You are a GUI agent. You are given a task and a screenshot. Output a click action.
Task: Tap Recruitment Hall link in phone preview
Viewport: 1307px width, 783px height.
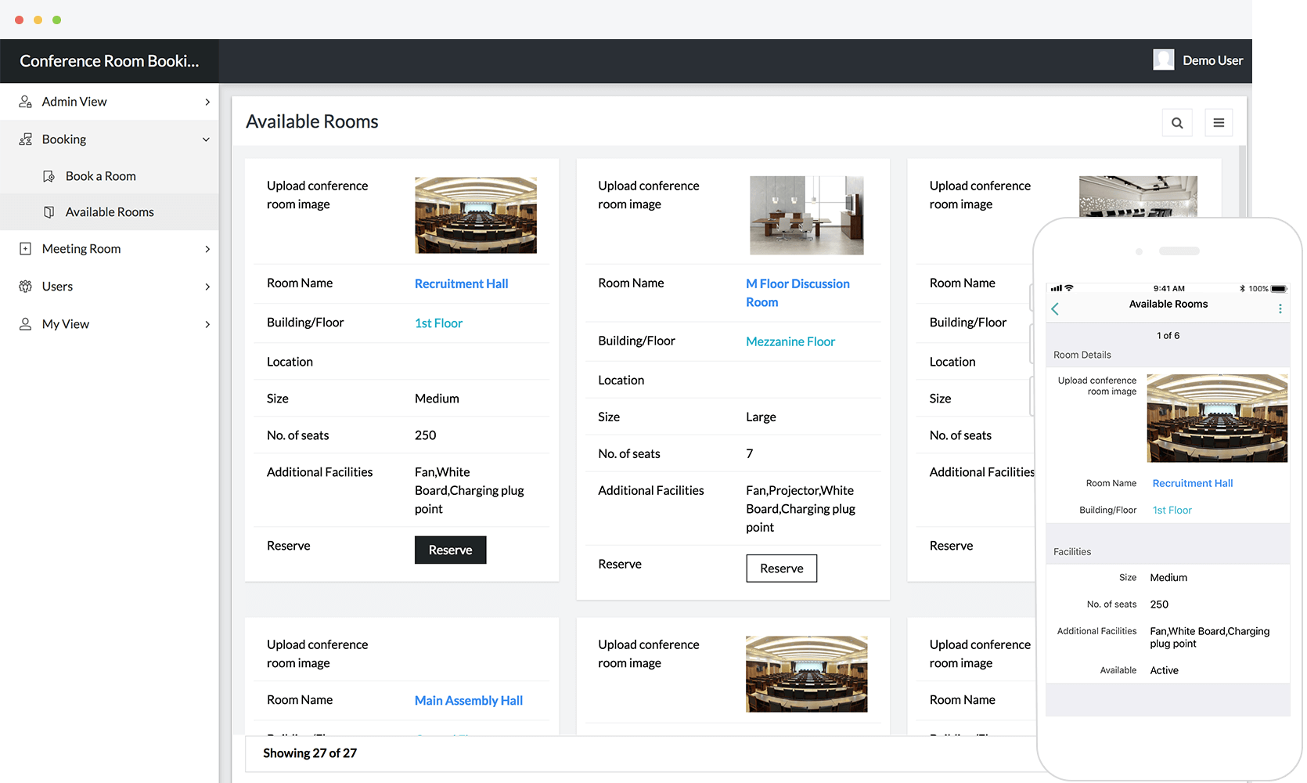[x=1192, y=483]
